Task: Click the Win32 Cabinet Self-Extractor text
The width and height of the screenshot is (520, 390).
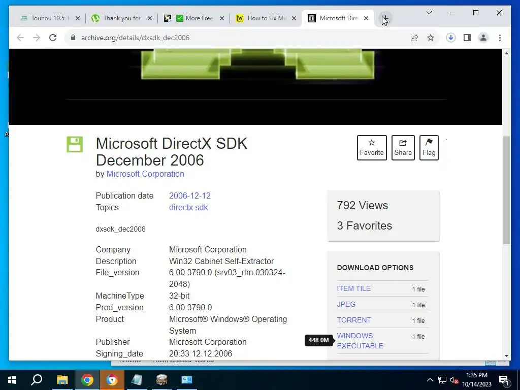Action: (221, 261)
